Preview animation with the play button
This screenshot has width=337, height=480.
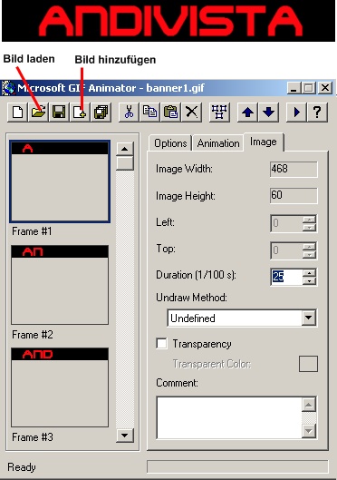296,112
